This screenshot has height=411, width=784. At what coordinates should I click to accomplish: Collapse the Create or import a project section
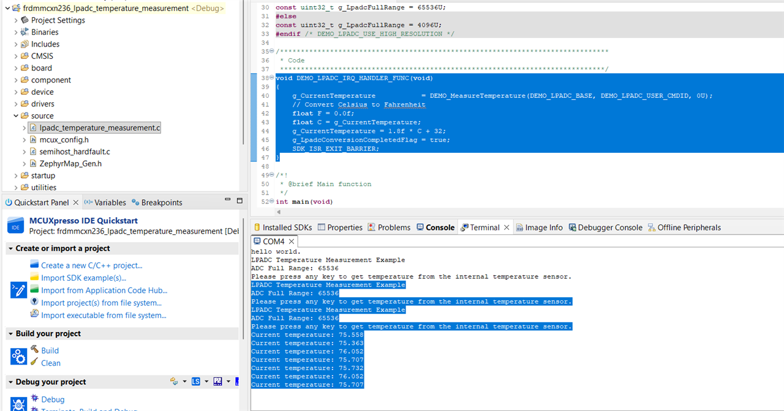[11, 248]
